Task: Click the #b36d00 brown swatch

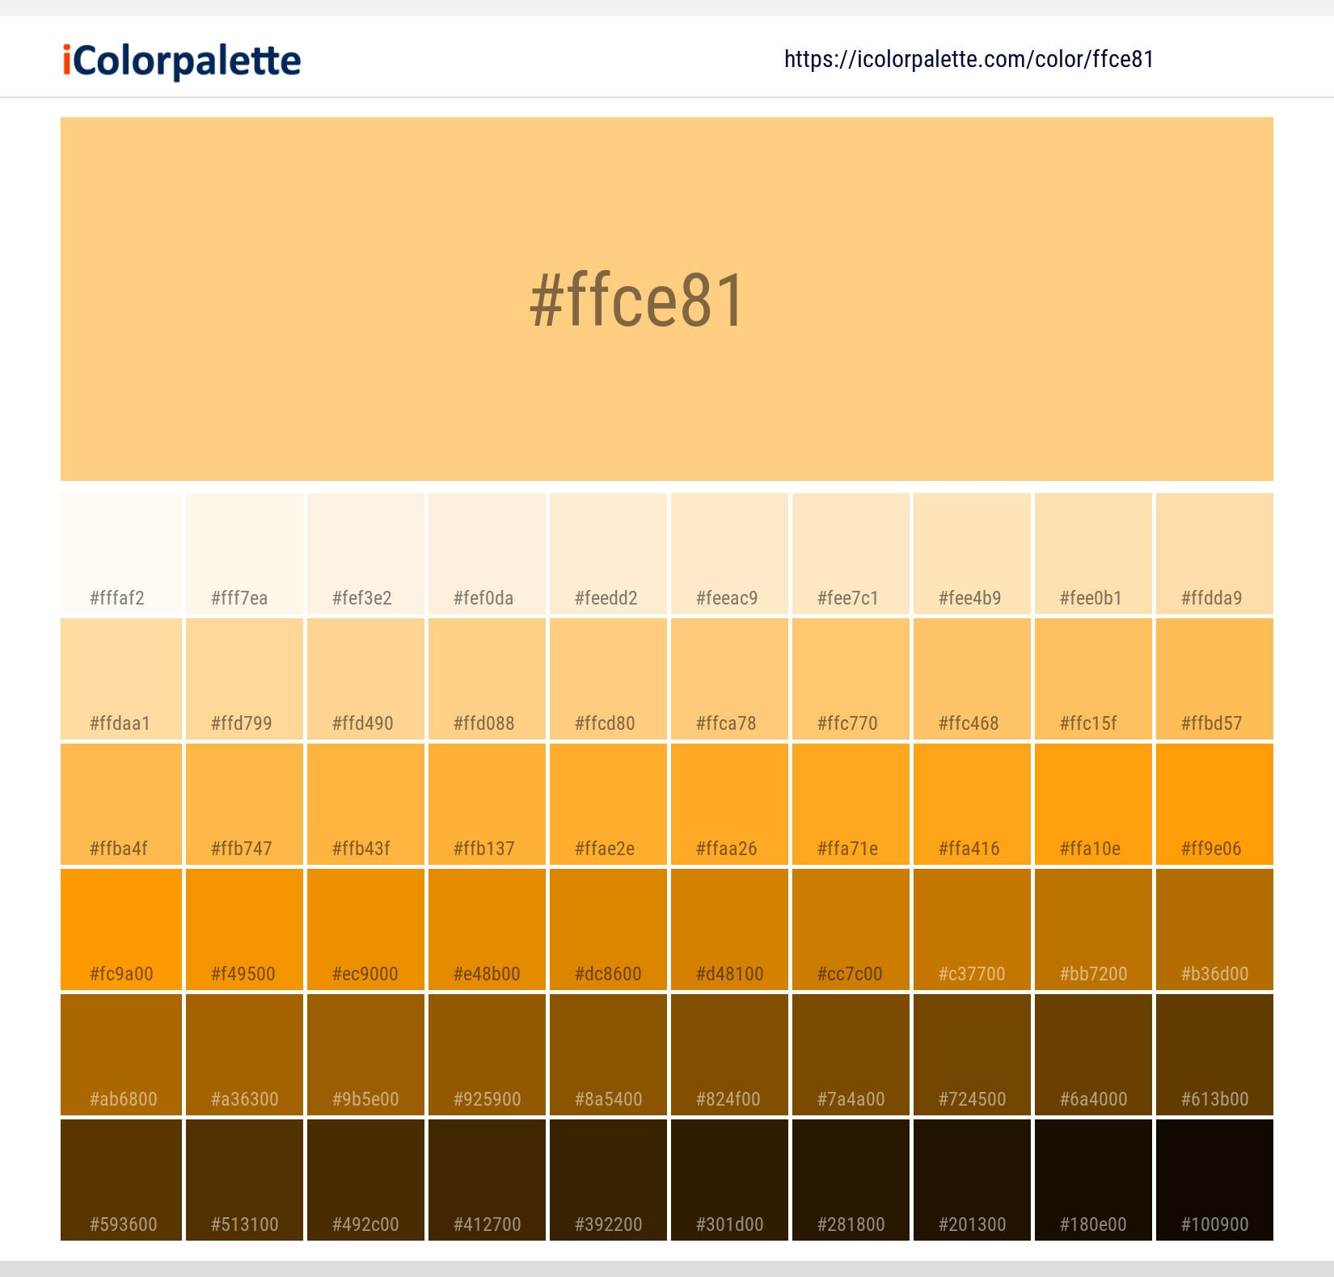Action: 1214,929
